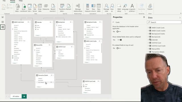
Task: Toggle visibility eye on AMEX Credit Cards table
Action: tap(28, 22)
